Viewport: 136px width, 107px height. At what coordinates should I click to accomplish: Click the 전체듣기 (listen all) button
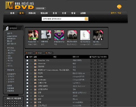click(29, 53)
